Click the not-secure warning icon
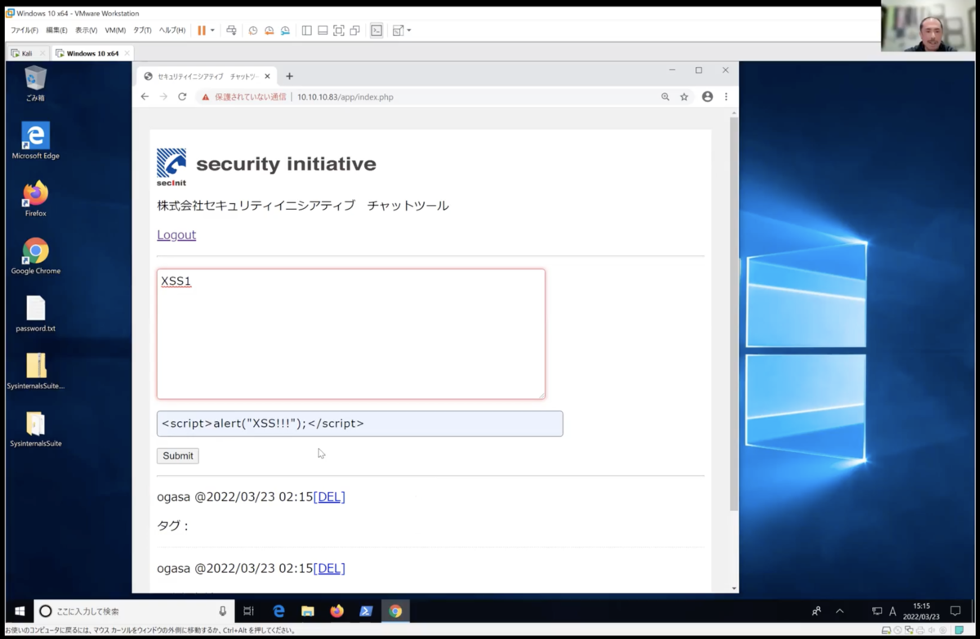Viewport: 980px width, 639px height. point(205,96)
